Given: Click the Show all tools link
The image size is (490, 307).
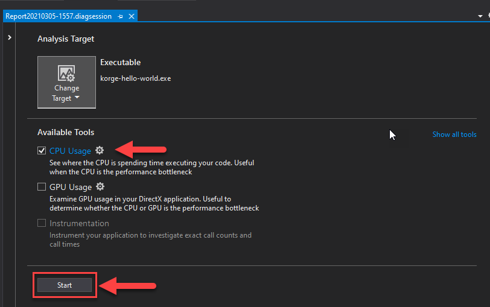Looking at the screenshot, I should click(454, 135).
